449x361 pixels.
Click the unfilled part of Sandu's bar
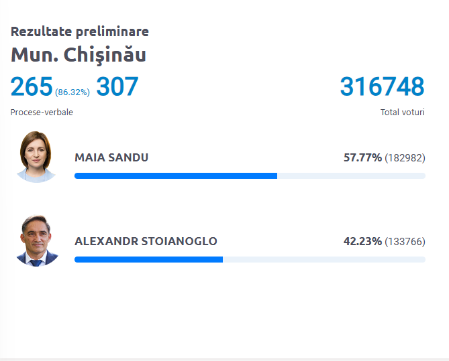tap(352, 175)
